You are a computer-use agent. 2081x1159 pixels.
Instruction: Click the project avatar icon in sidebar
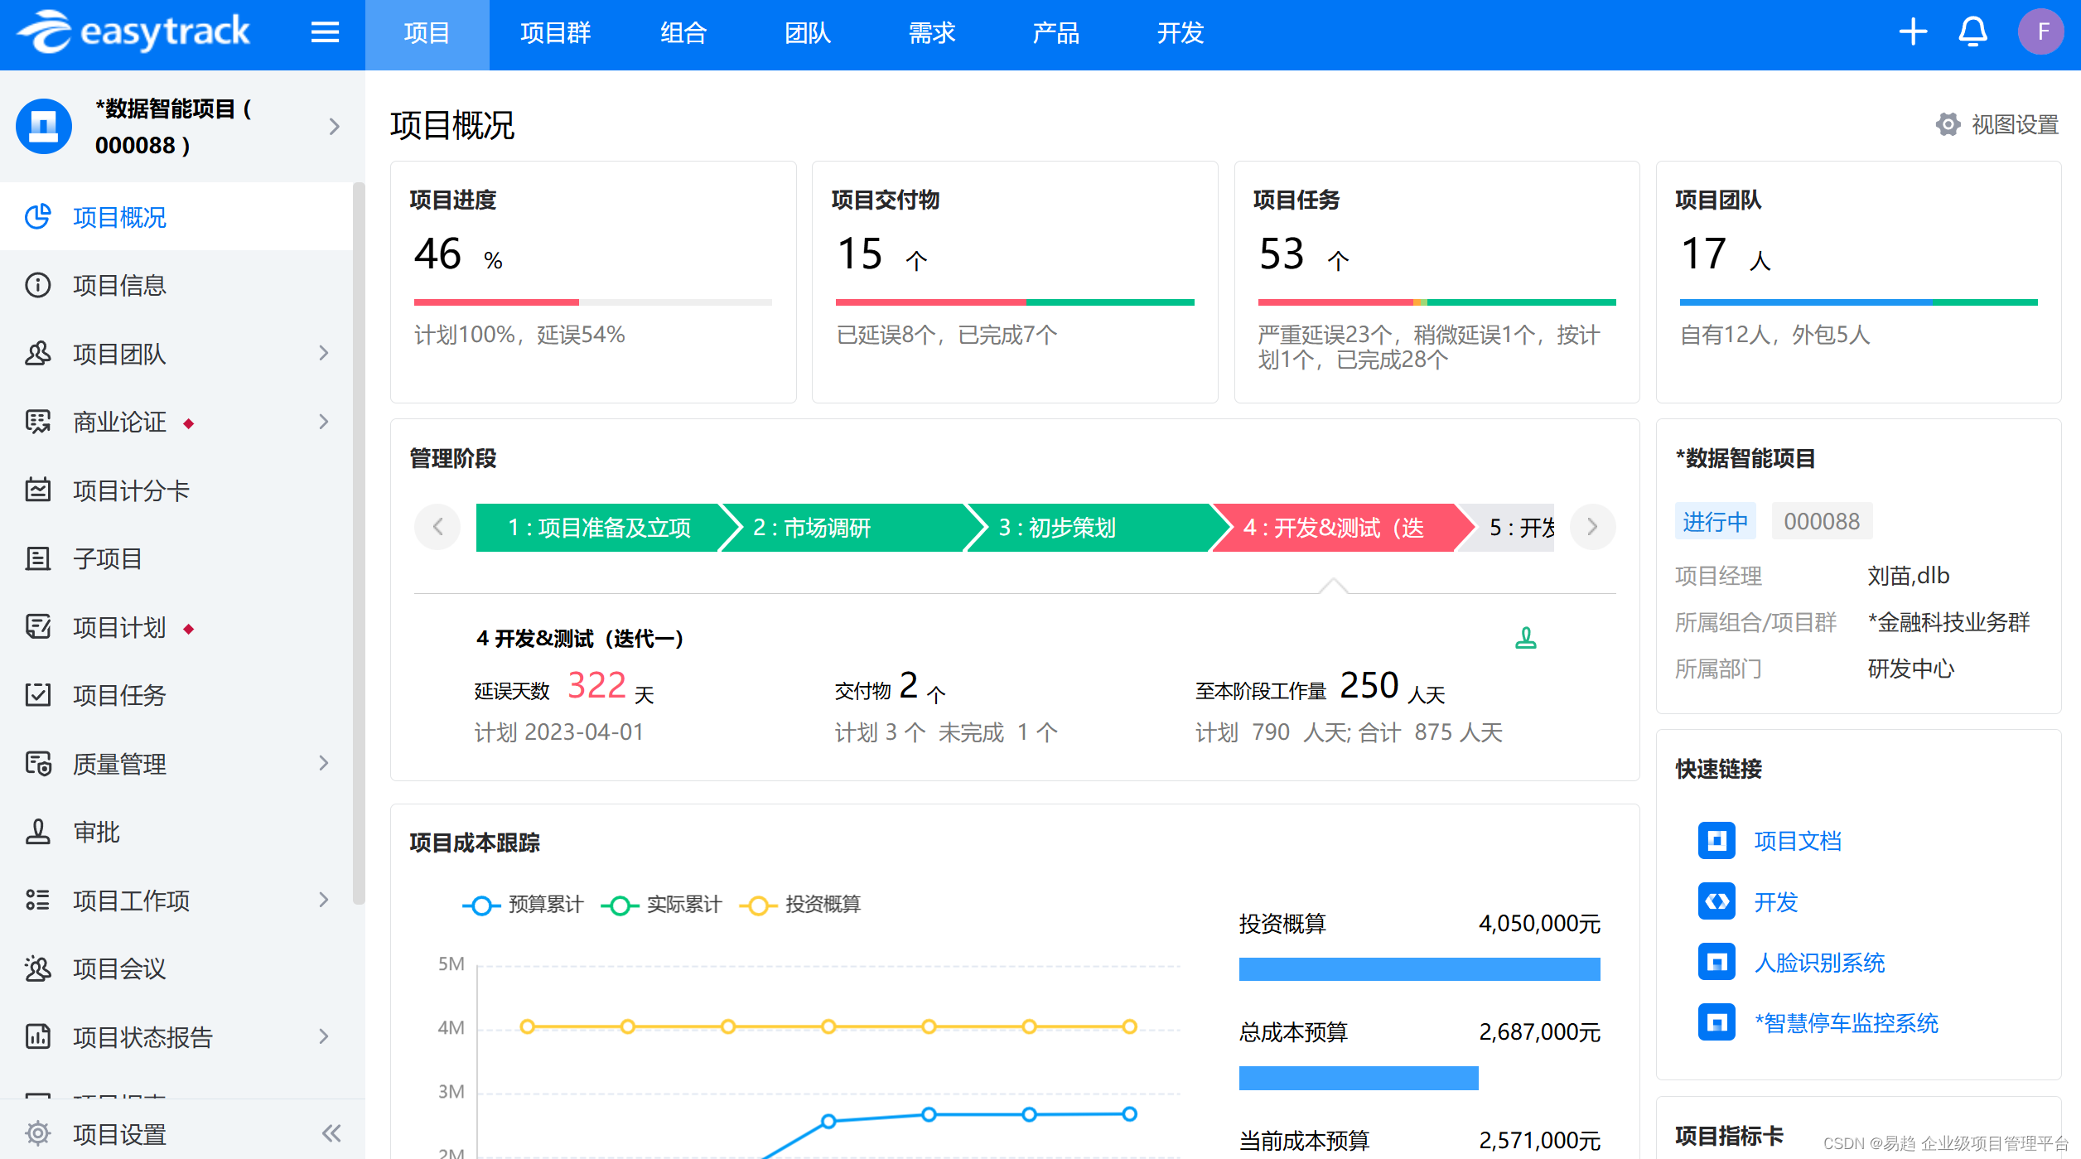44,126
